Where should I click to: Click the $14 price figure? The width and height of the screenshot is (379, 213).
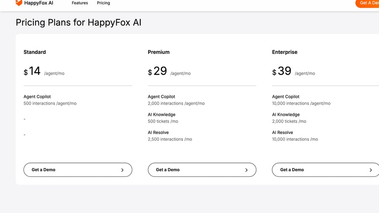pos(32,71)
